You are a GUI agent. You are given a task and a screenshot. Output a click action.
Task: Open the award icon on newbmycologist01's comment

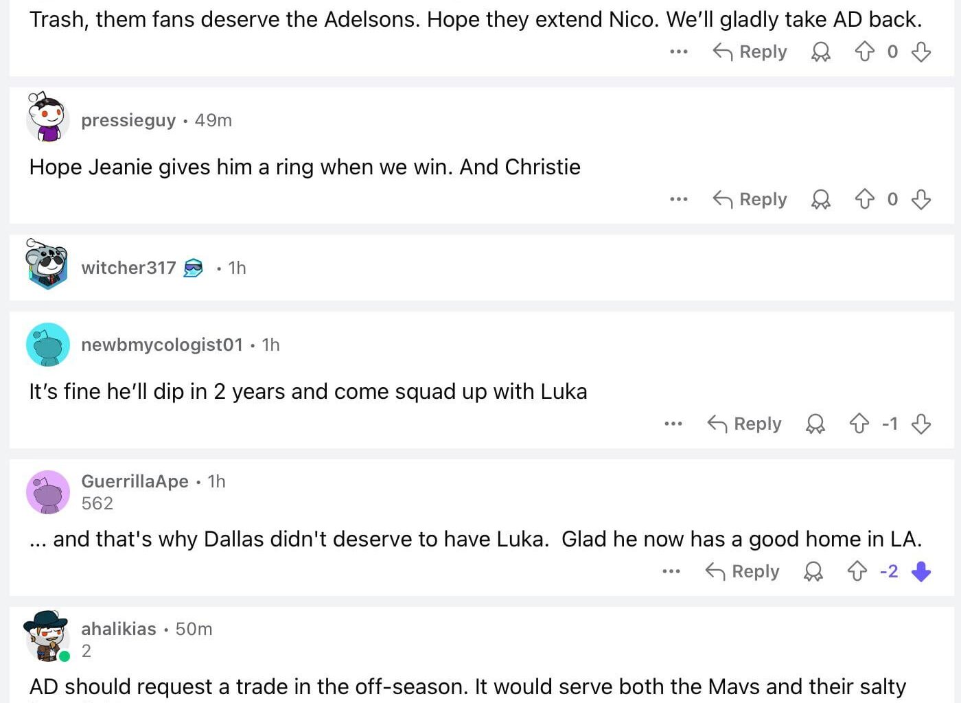[815, 424]
